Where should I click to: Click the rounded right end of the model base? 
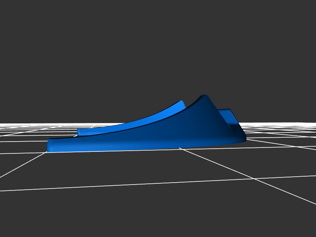pos(244,138)
